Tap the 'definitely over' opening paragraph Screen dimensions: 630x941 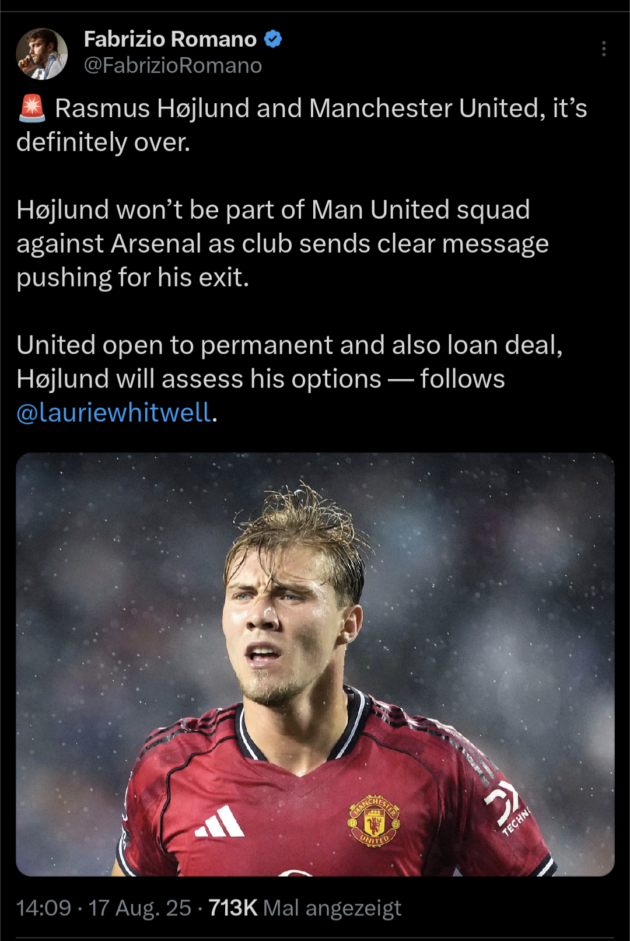[302, 125]
